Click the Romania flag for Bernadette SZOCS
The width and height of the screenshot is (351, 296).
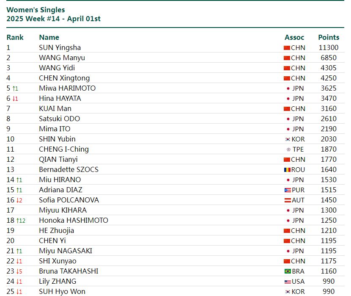pyautogui.click(x=287, y=170)
